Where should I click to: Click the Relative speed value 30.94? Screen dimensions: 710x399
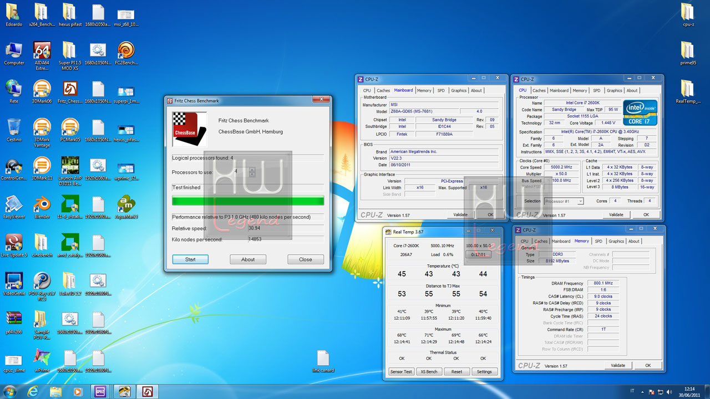tap(286, 228)
